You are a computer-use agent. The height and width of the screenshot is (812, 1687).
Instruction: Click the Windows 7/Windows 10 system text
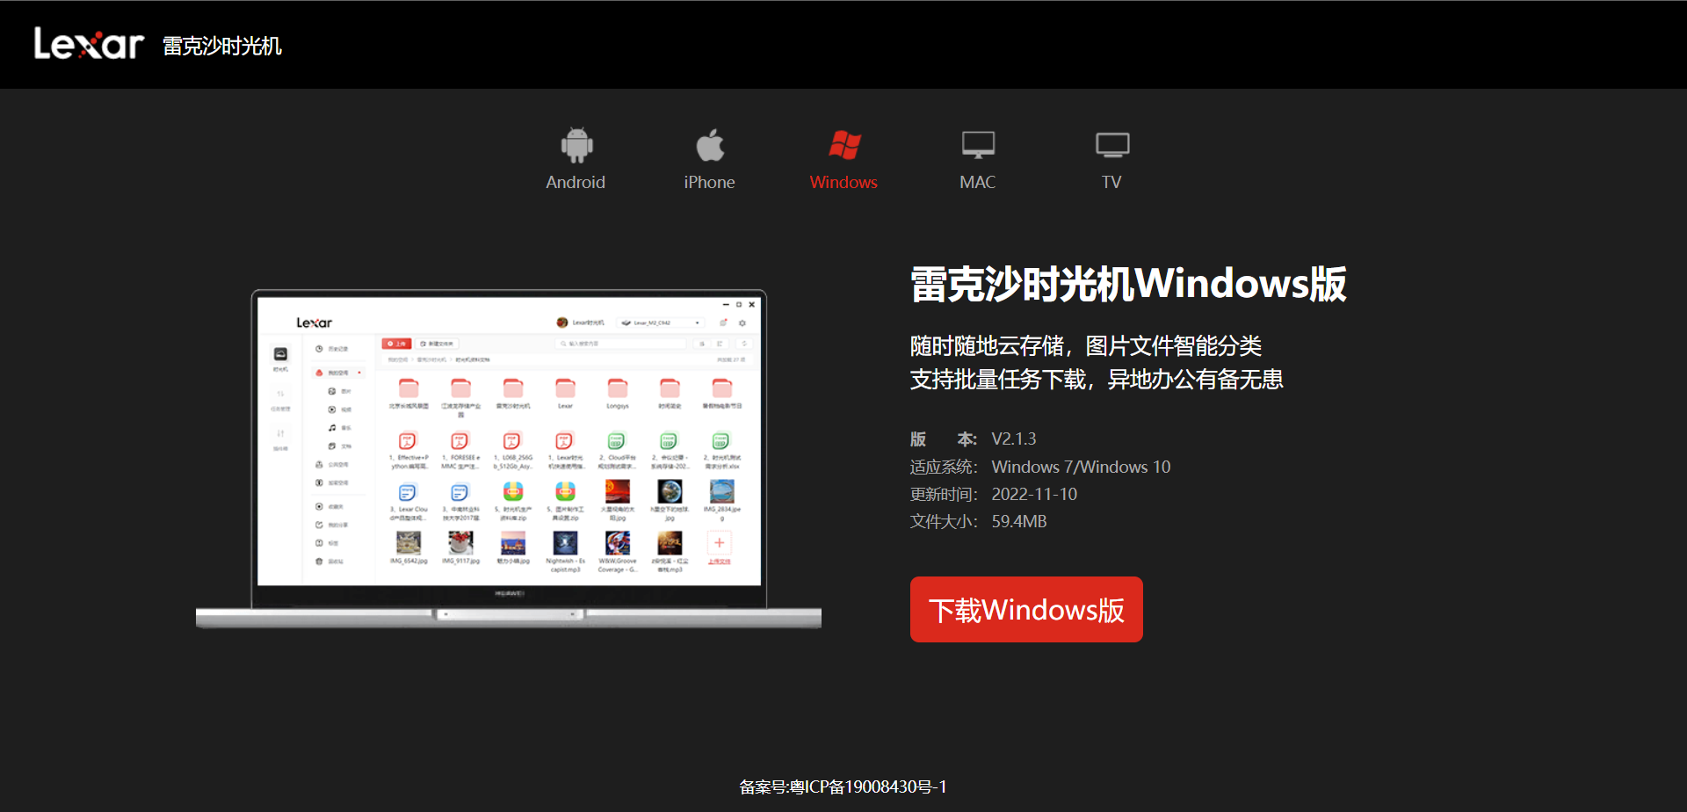click(x=1081, y=467)
